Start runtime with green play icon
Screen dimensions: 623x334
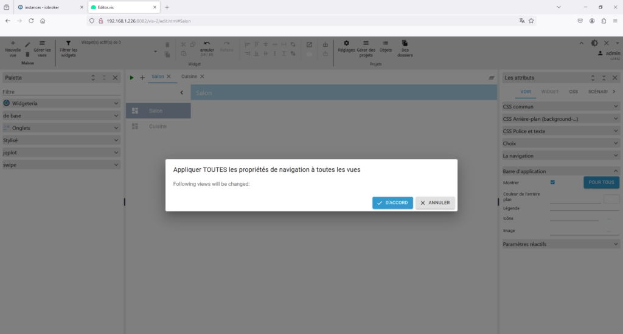coord(131,77)
